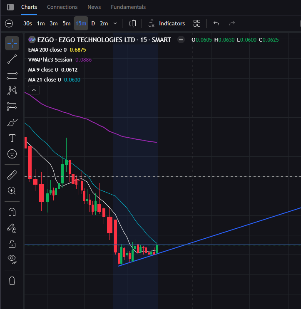Open the Fundamentals tab
Screen dimensions: 301x309
128,7
